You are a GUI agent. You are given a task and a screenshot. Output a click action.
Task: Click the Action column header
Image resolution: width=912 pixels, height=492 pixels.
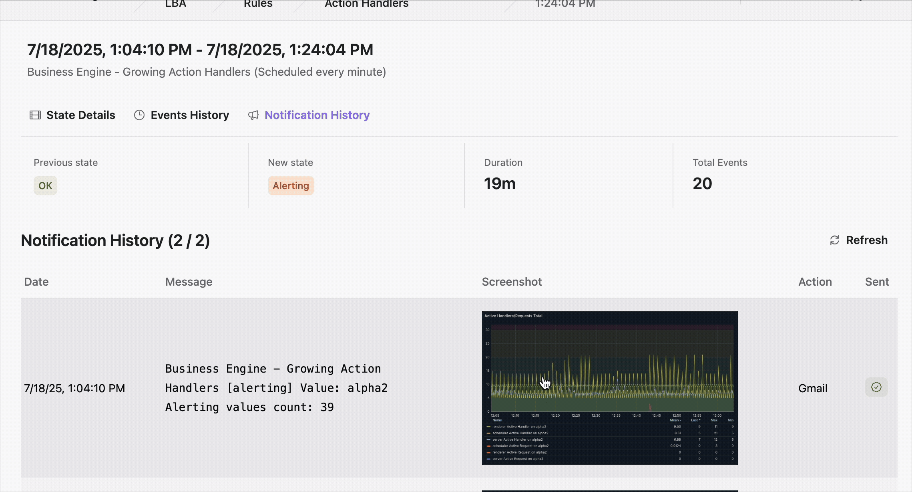point(815,282)
